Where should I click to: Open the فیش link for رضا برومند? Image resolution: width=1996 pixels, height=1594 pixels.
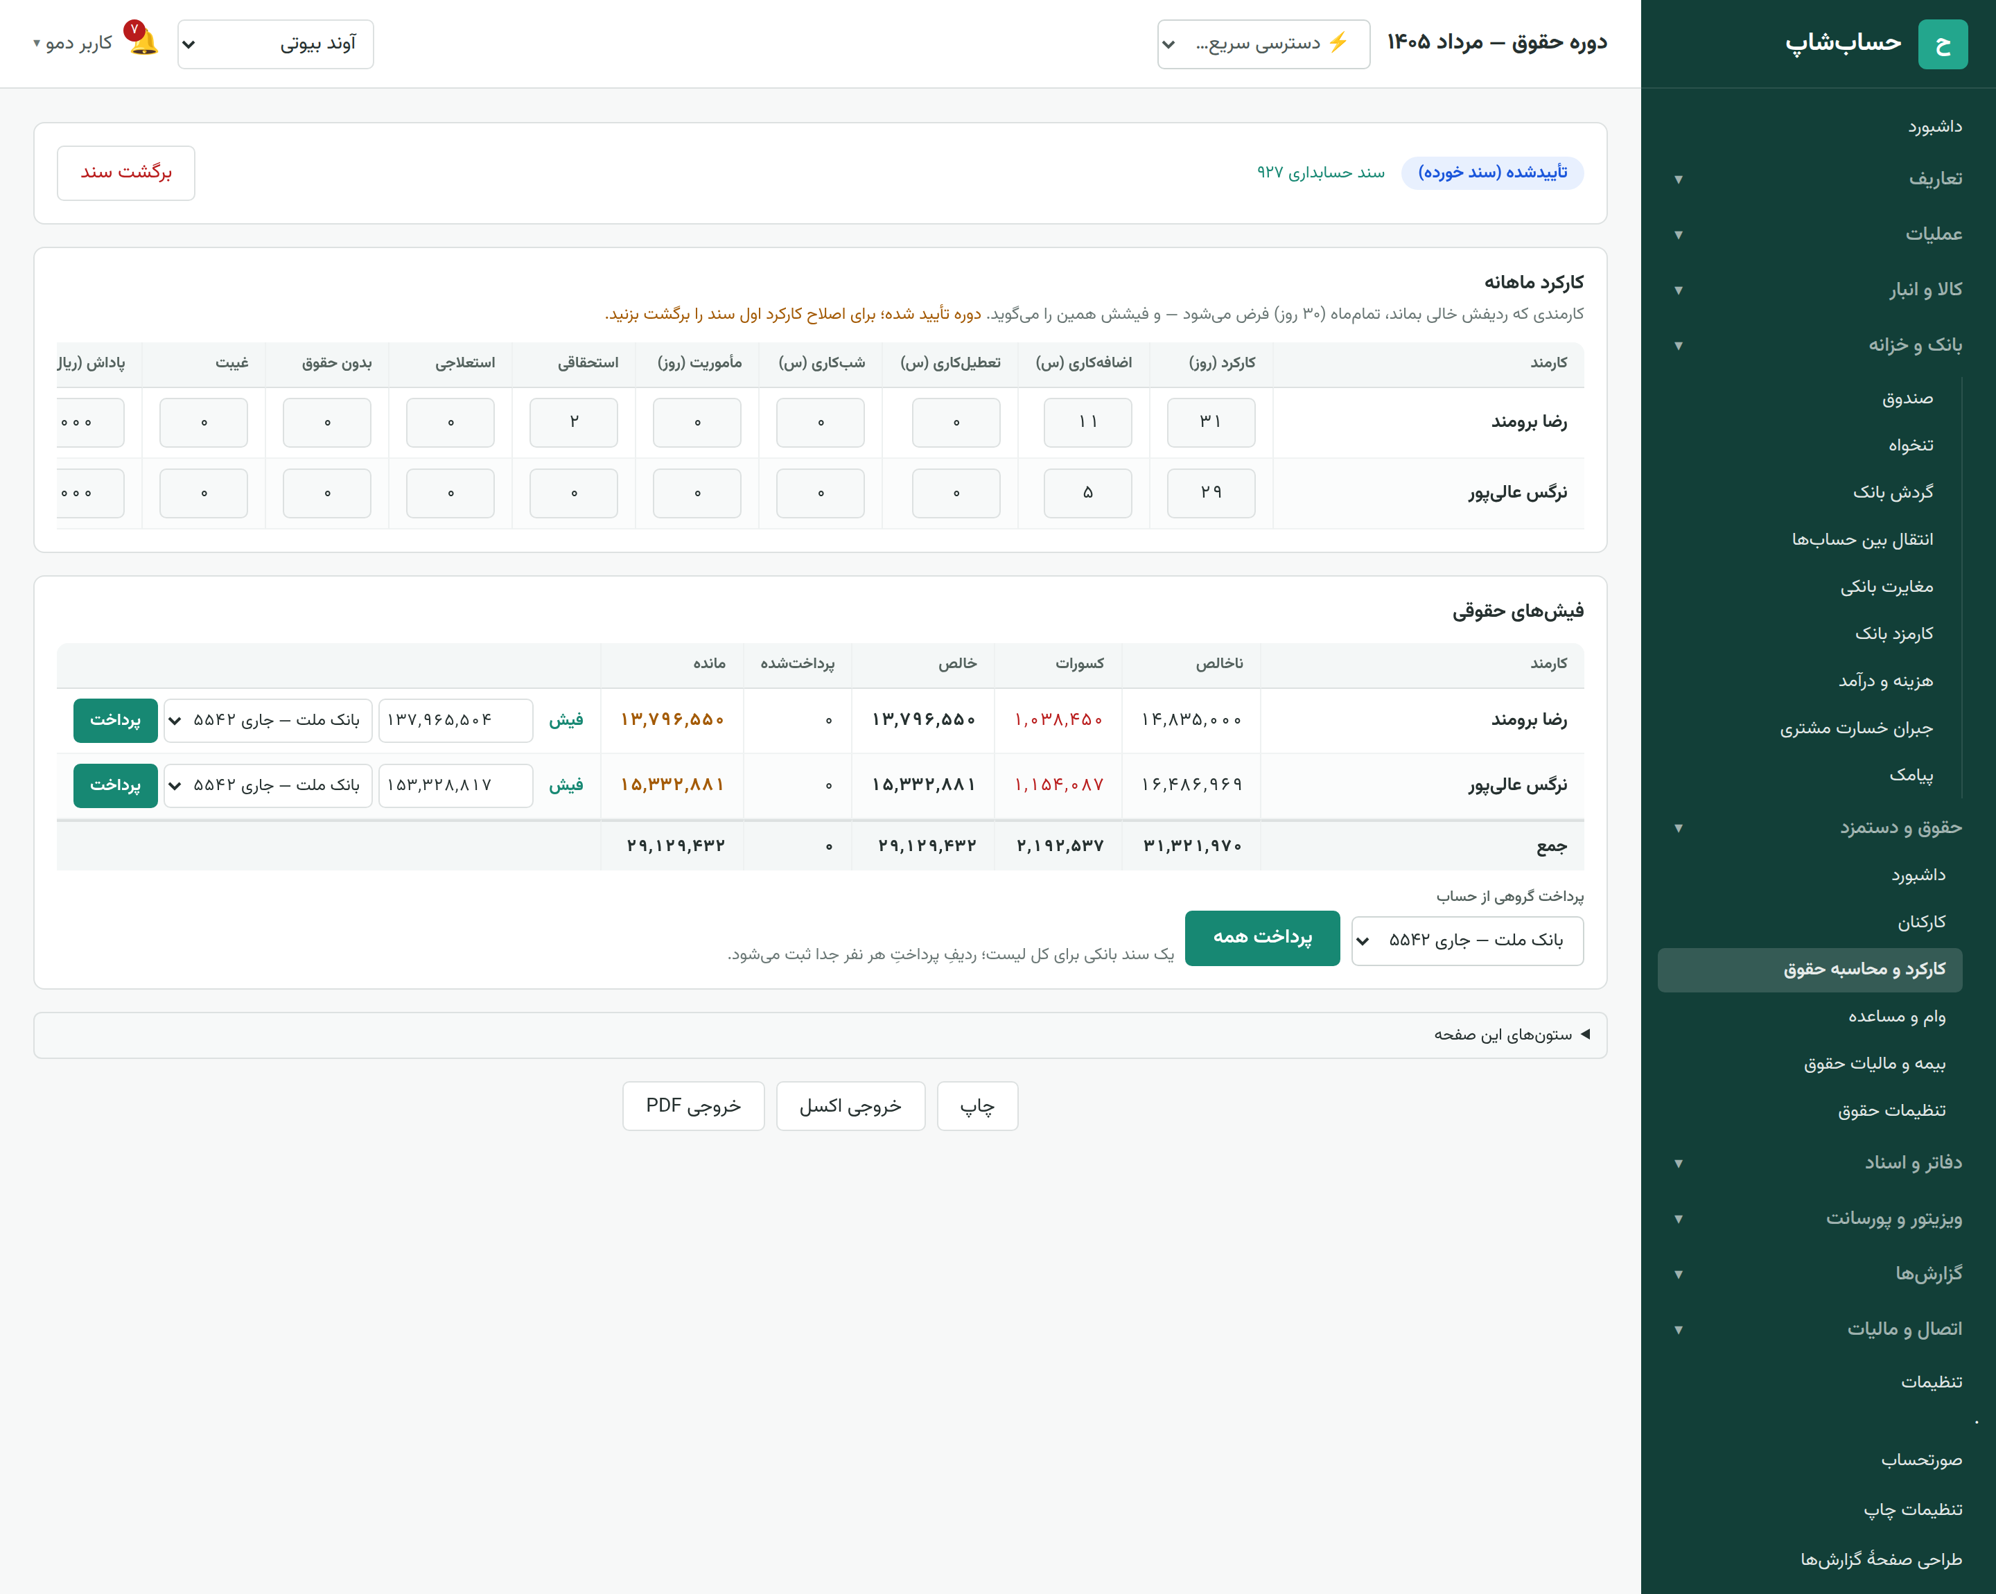[566, 720]
